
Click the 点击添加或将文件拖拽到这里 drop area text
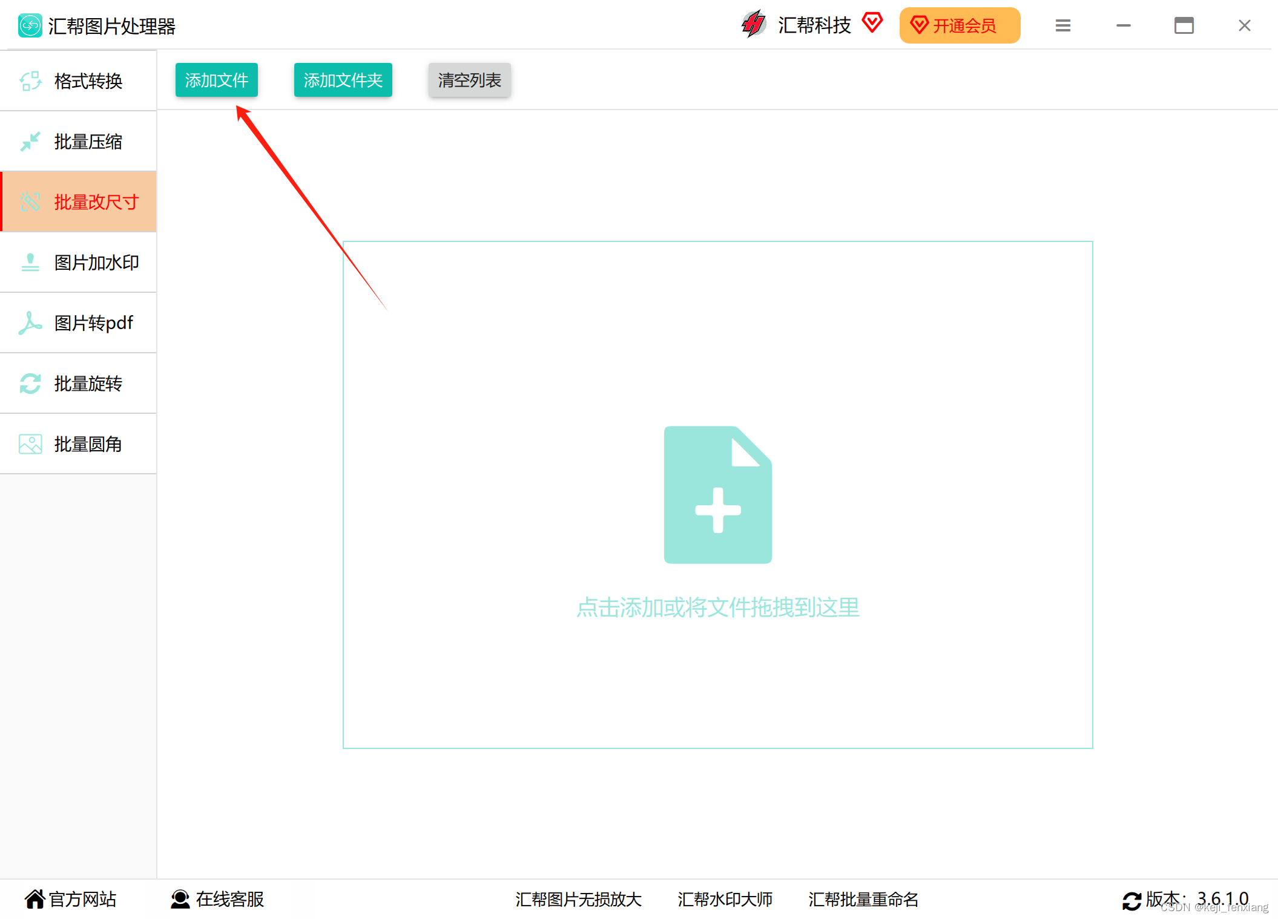pos(718,607)
